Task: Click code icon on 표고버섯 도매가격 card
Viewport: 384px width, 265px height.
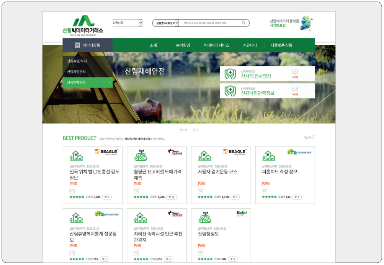Action: click(x=136, y=191)
